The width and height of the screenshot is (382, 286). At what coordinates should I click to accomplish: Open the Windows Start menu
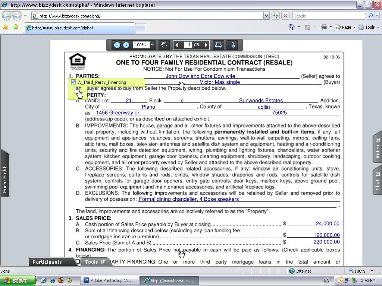coord(18,280)
